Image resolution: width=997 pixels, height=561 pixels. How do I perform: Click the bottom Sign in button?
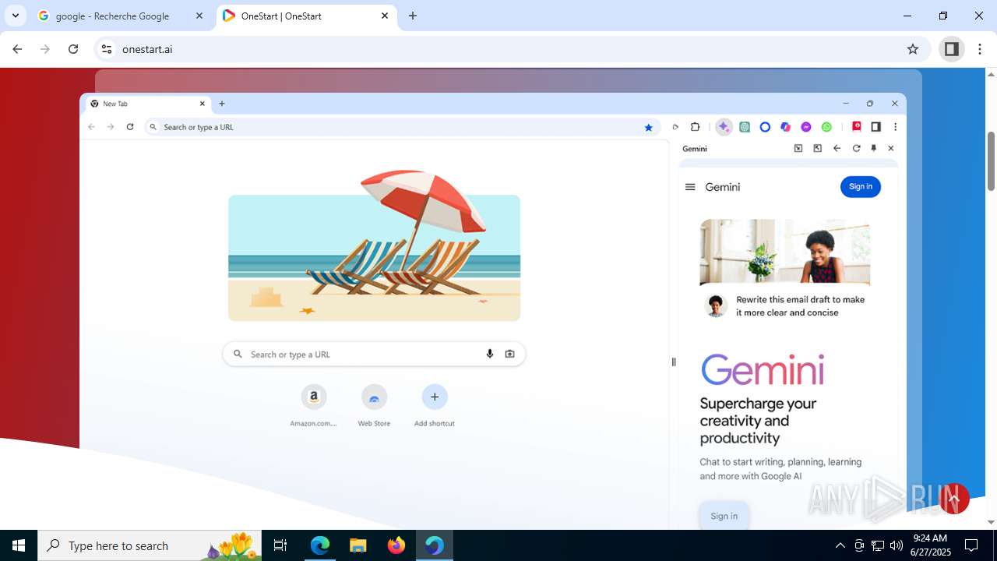coord(724,516)
